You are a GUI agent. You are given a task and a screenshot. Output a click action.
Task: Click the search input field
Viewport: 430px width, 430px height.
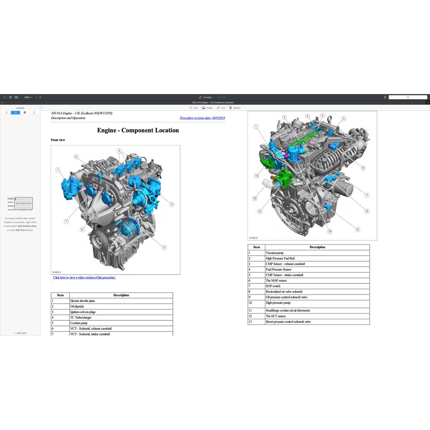coord(407,97)
